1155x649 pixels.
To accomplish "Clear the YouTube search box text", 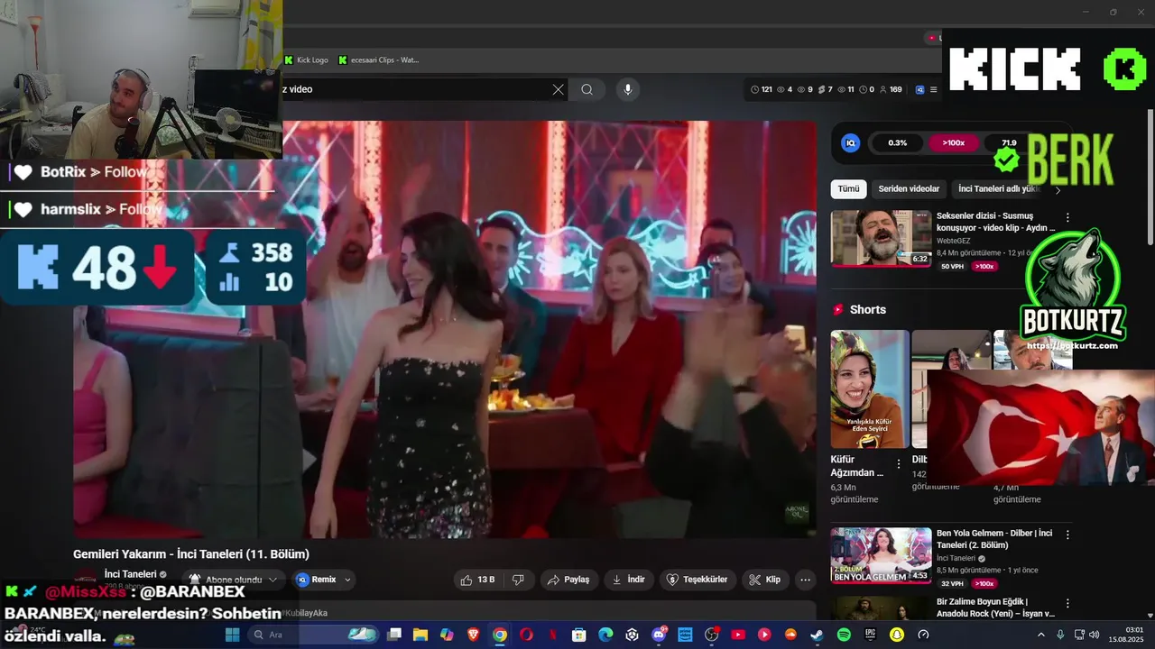I will coord(558,89).
